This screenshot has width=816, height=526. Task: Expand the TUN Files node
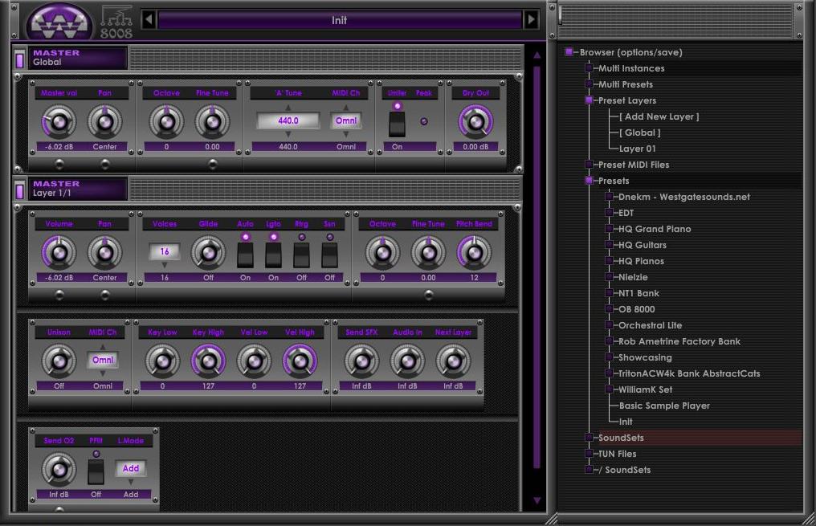pyautogui.click(x=589, y=454)
